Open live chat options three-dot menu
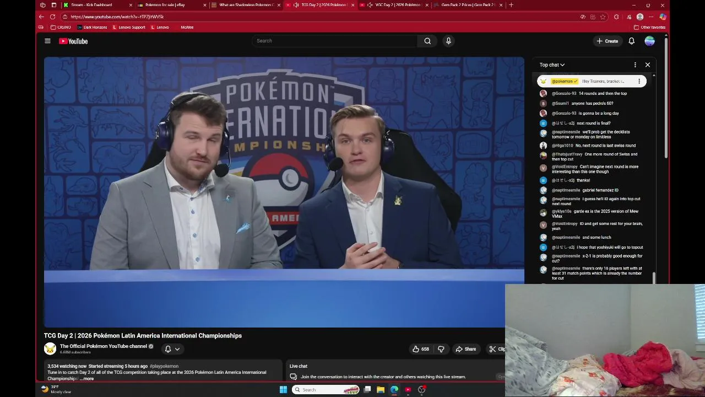 tap(635, 65)
